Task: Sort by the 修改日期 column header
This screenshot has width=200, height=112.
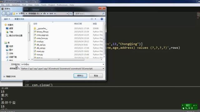Action: pyautogui.click(x=78, y=24)
